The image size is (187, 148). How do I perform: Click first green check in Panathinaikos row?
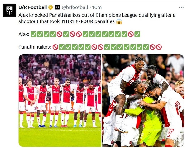point(62,47)
